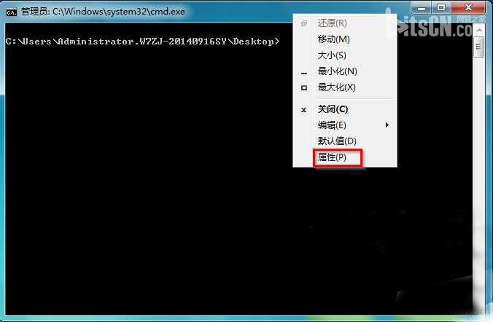The image size is (493, 322).
Task: Click the cmd.exe icon in the title bar
Action: 12,12
